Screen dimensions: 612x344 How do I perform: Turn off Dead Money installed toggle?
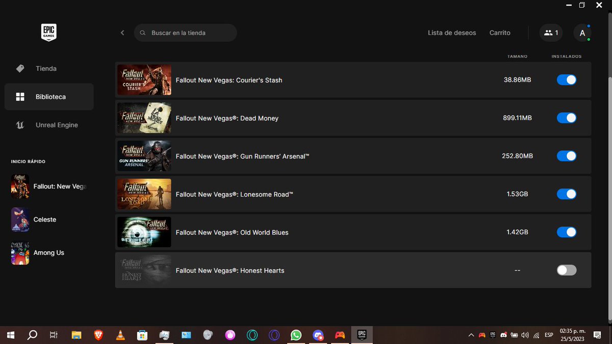click(567, 118)
